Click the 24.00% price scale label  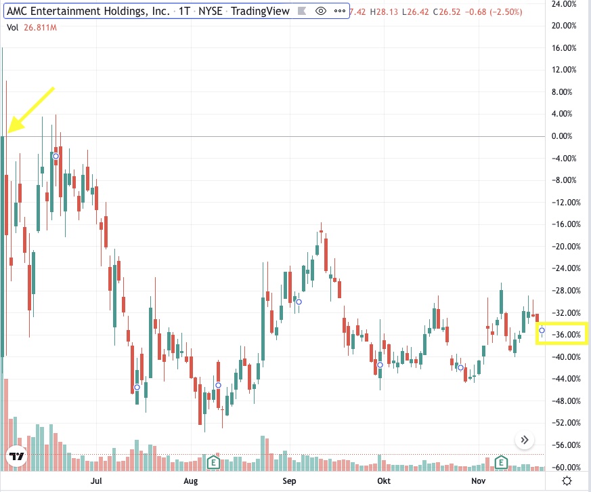pyautogui.click(x=564, y=4)
